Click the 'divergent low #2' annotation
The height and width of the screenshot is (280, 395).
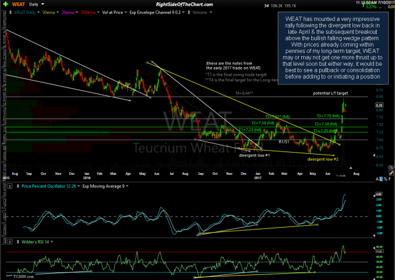(x=323, y=159)
